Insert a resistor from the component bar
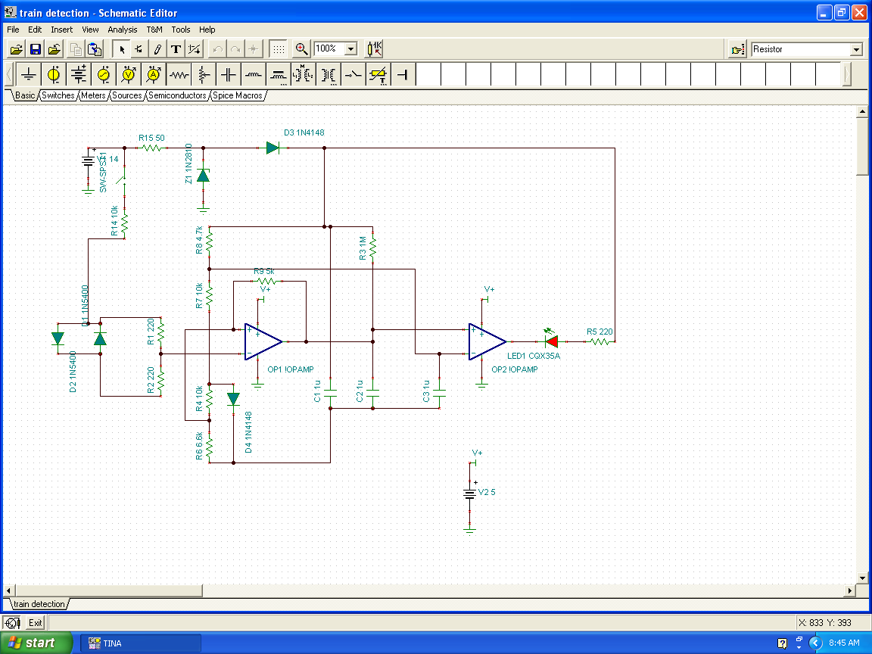This screenshot has width=872, height=654. (x=179, y=74)
